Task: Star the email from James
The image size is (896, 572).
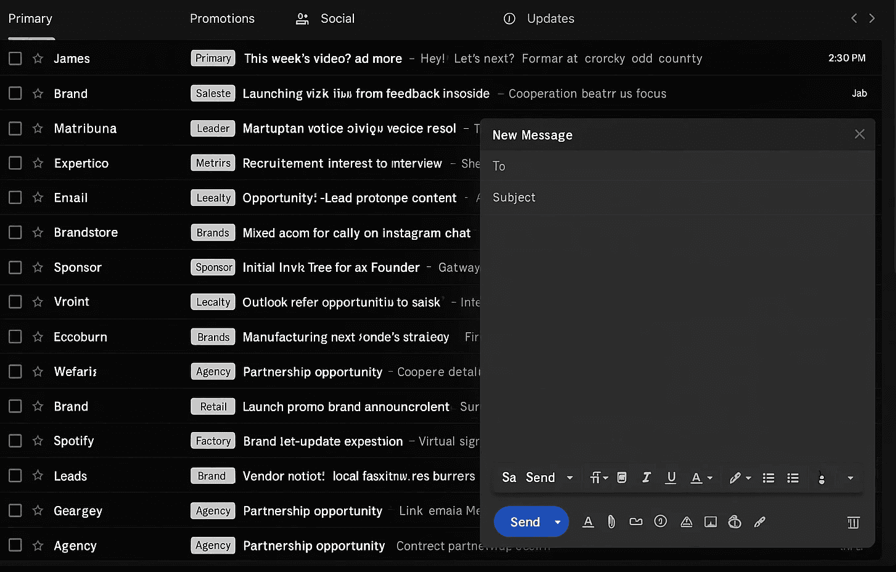Action: tap(38, 59)
